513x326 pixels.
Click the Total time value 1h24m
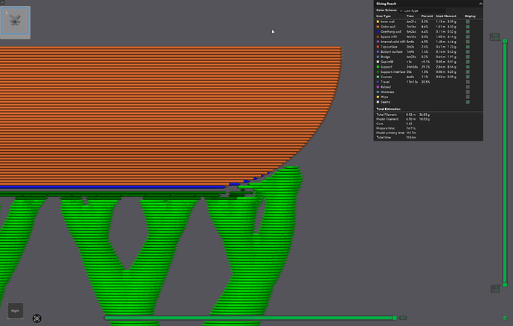[411, 138]
